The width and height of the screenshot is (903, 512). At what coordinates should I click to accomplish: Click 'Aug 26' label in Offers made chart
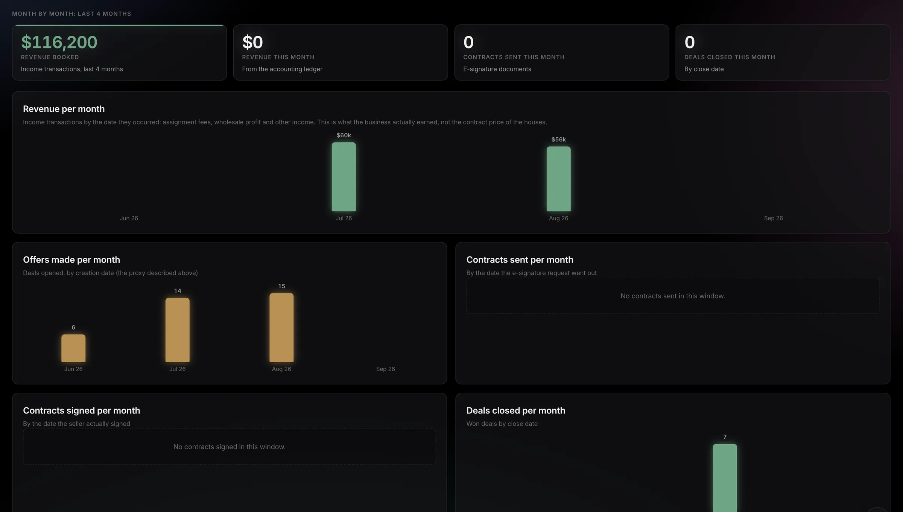pos(281,369)
